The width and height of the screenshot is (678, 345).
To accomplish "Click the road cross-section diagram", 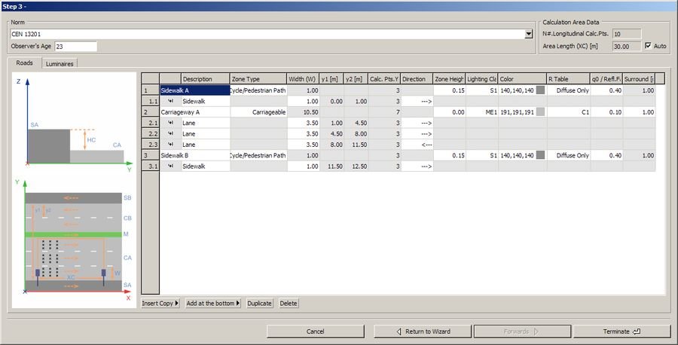I will point(74,125).
